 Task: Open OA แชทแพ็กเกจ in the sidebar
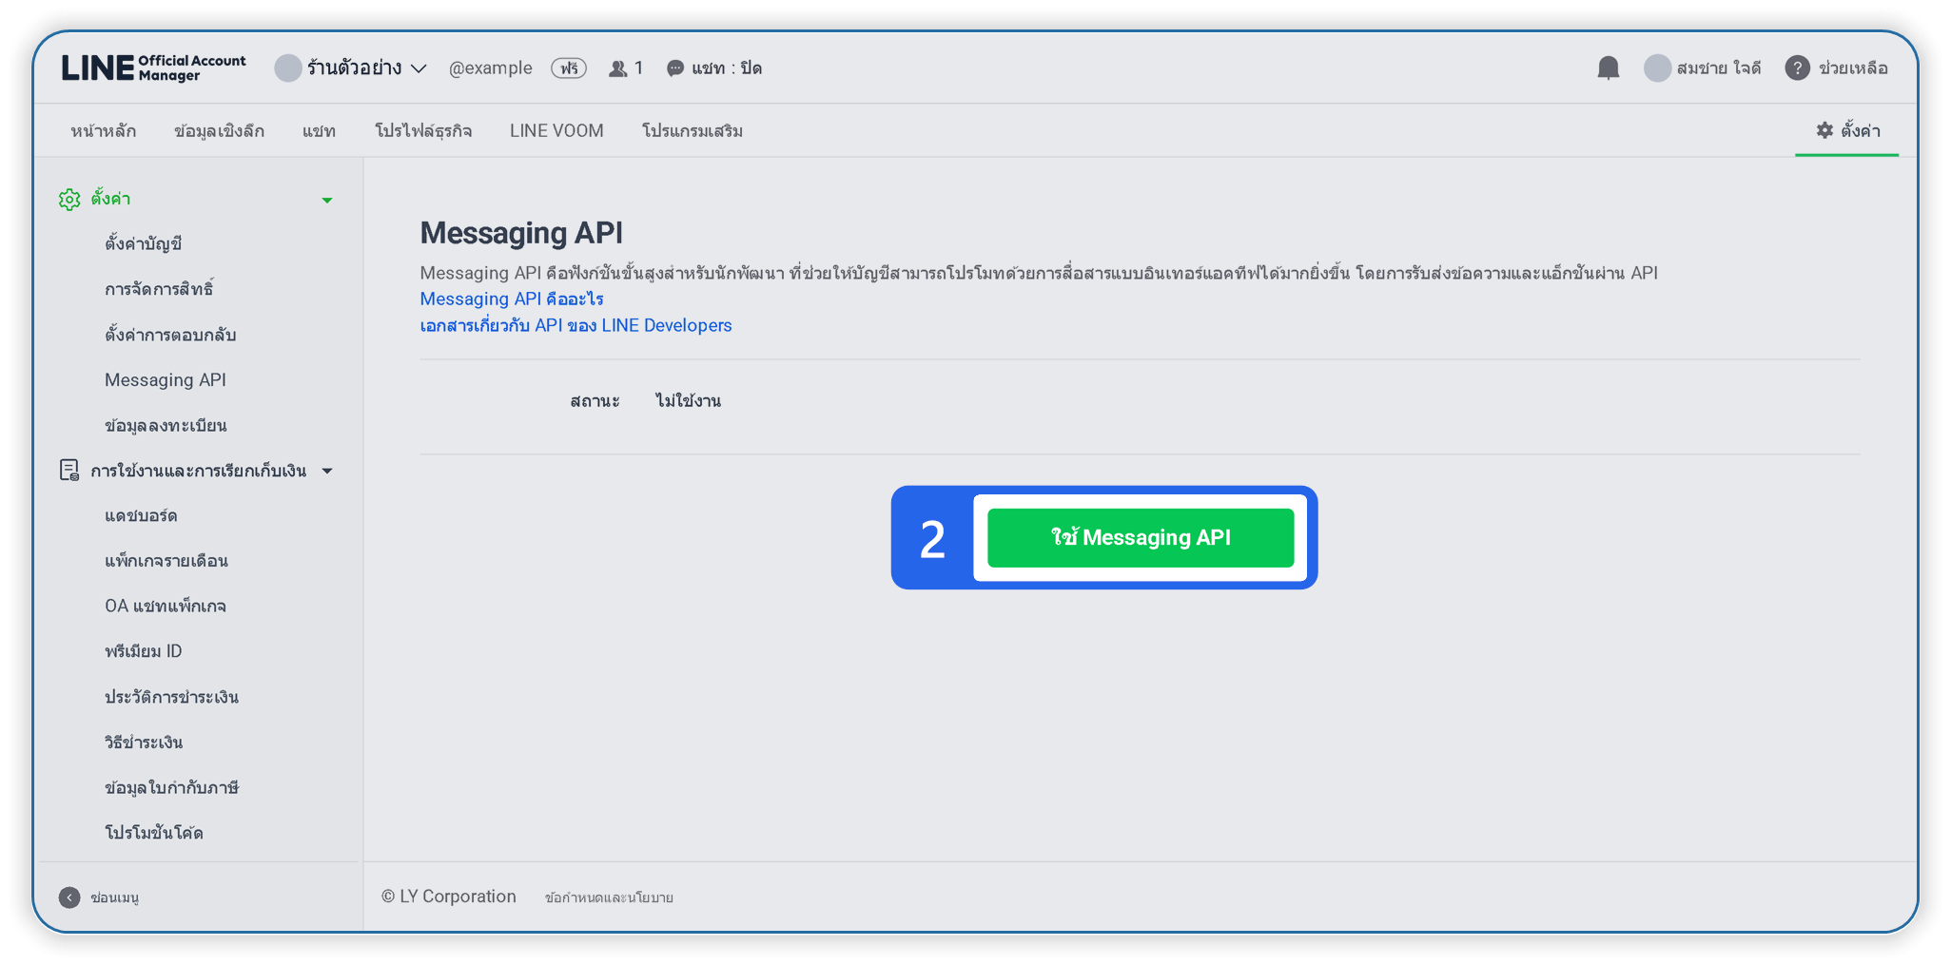166,606
